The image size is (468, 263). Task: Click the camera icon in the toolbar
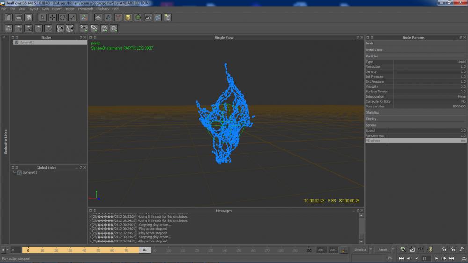(x=148, y=17)
